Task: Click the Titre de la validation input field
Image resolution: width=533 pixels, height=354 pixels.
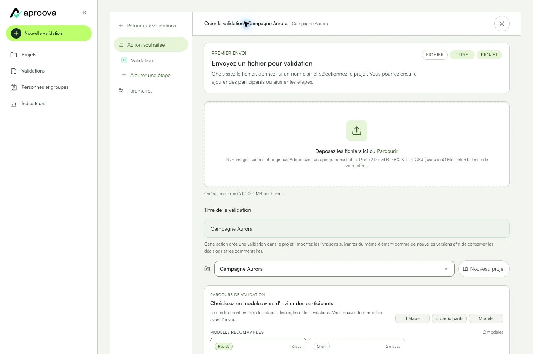Action: [x=357, y=229]
